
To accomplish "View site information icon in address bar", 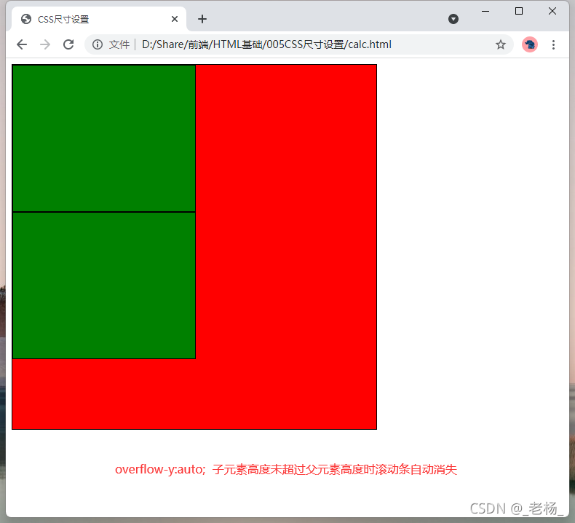I will [98, 44].
